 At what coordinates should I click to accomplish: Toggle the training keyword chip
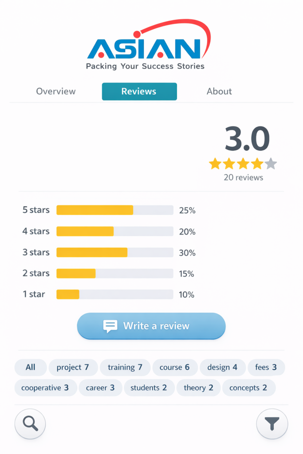125,367
